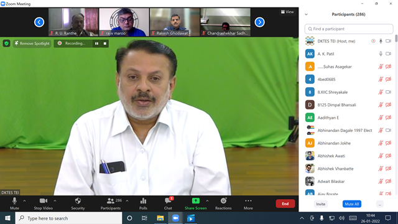Image resolution: width=398 pixels, height=224 pixels.
Task: Click the green Share Screen icon
Action: point(195,201)
